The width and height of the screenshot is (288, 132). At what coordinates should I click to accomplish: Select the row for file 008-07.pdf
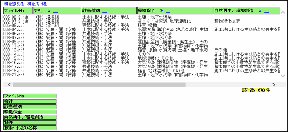(x=142, y=37)
